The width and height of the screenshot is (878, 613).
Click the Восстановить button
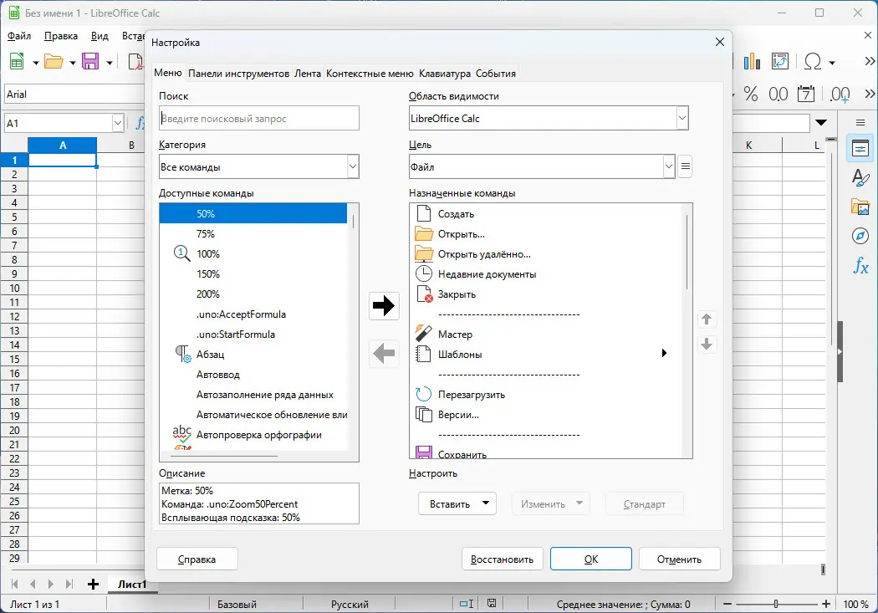pyautogui.click(x=503, y=559)
